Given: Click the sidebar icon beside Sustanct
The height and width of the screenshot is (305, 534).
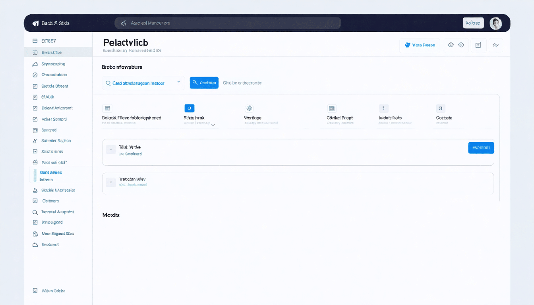Looking at the screenshot, I should (35, 245).
